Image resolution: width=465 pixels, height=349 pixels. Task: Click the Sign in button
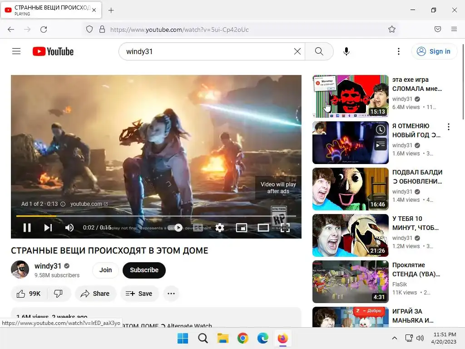434,51
